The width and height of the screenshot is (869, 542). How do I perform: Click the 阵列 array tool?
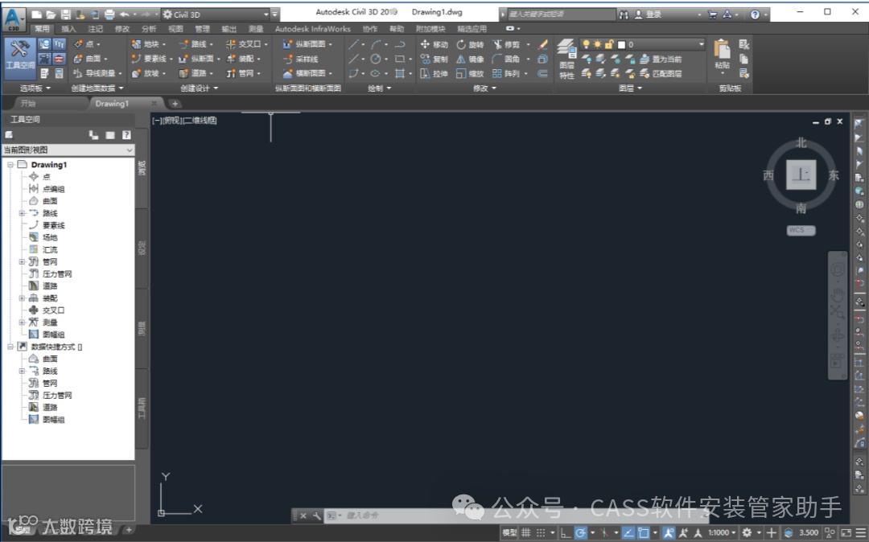tap(506, 73)
